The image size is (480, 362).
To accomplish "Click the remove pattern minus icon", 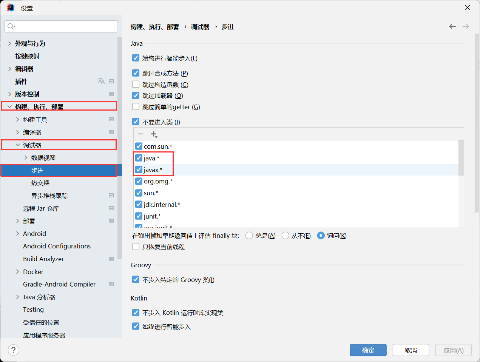I will point(140,134).
